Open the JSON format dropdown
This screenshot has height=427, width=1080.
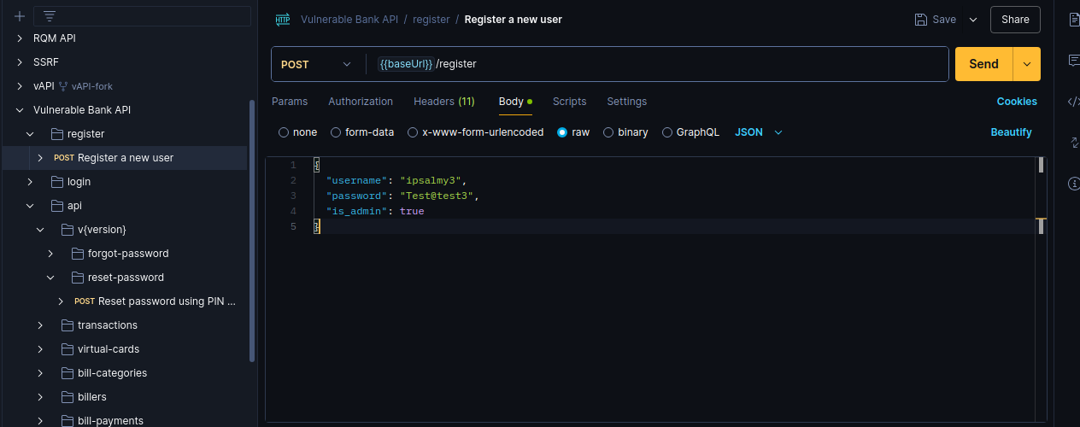click(x=759, y=132)
